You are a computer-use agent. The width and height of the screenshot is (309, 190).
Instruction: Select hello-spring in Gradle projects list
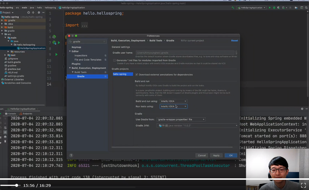click(123, 74)
